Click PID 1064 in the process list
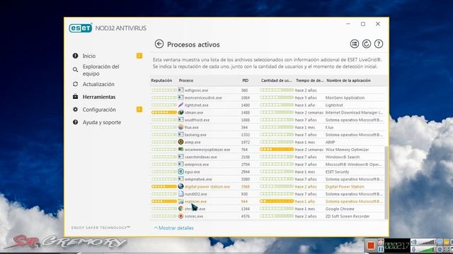Image resolution: width=453 pixels, height=254 pixels. (x=246, y=97)
